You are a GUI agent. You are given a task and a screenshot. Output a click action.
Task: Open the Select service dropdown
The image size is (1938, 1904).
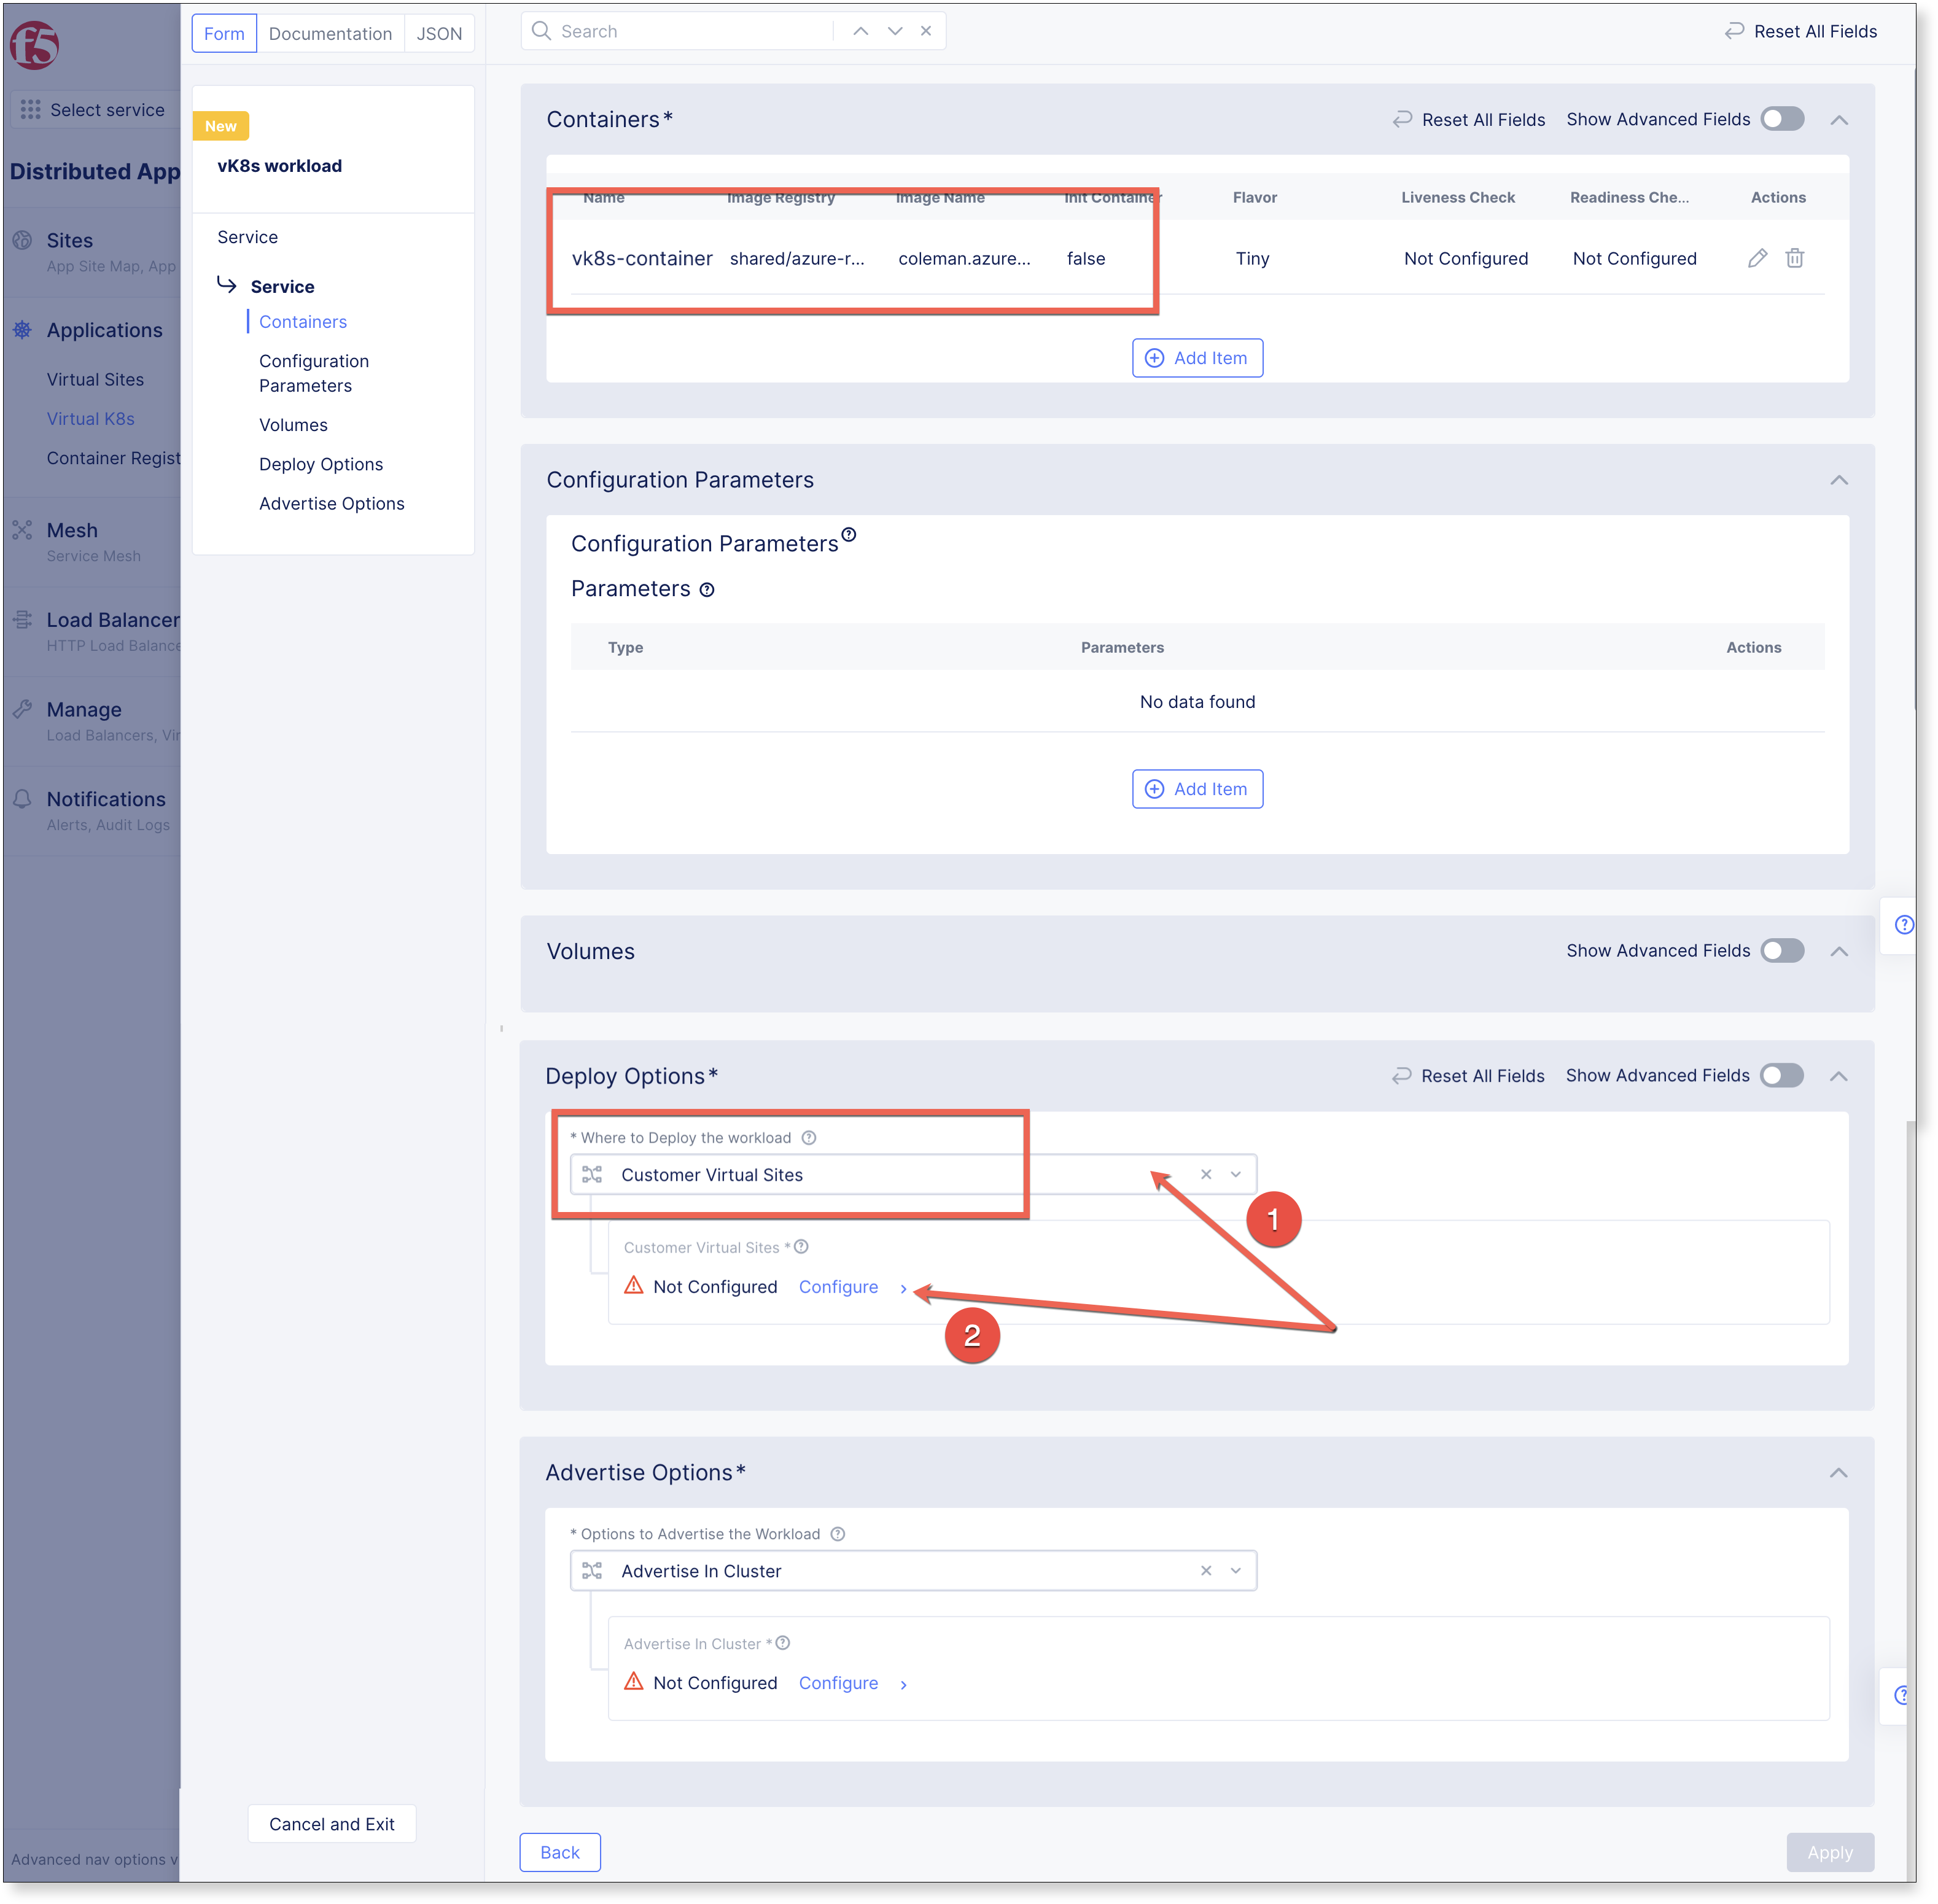[95, 109]
